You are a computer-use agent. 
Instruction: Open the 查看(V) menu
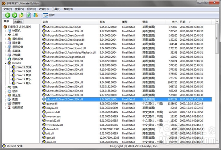pyautogui.click(x=19, y=9)
